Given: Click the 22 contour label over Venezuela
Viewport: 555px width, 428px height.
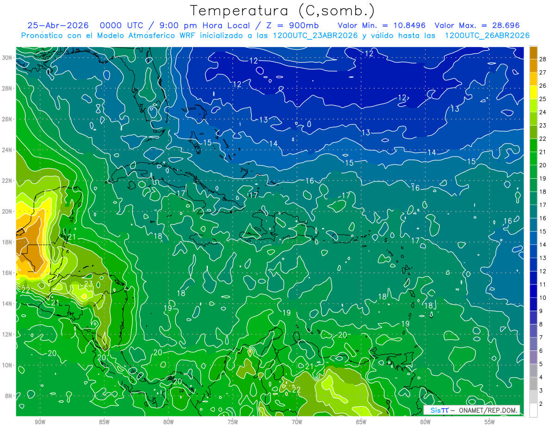Looking at the screenshot, I should pos(296,390).
